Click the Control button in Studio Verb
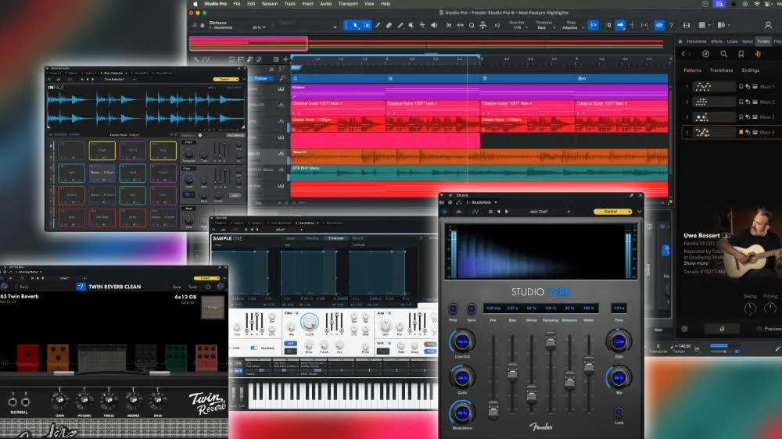The image size is (782, 439). (x=612, y=212)
